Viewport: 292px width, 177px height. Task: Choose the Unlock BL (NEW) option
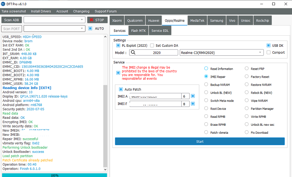click(x=206, y=92)
